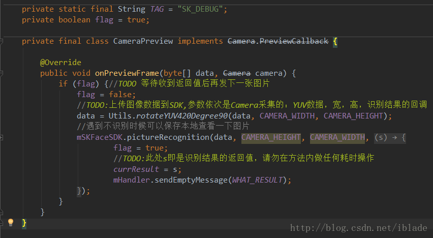The height and width of the screenshot is (238, 433).
Task: Click the WHAT_RESULT constant
Action: coord(257,180)
